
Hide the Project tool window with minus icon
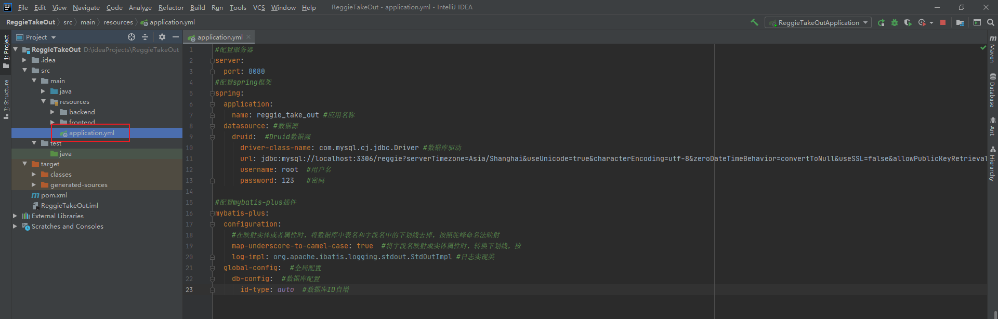(x=176, y=37)
